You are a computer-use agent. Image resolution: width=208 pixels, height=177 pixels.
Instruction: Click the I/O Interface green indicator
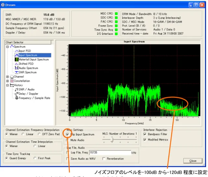(x=116, y=34)
